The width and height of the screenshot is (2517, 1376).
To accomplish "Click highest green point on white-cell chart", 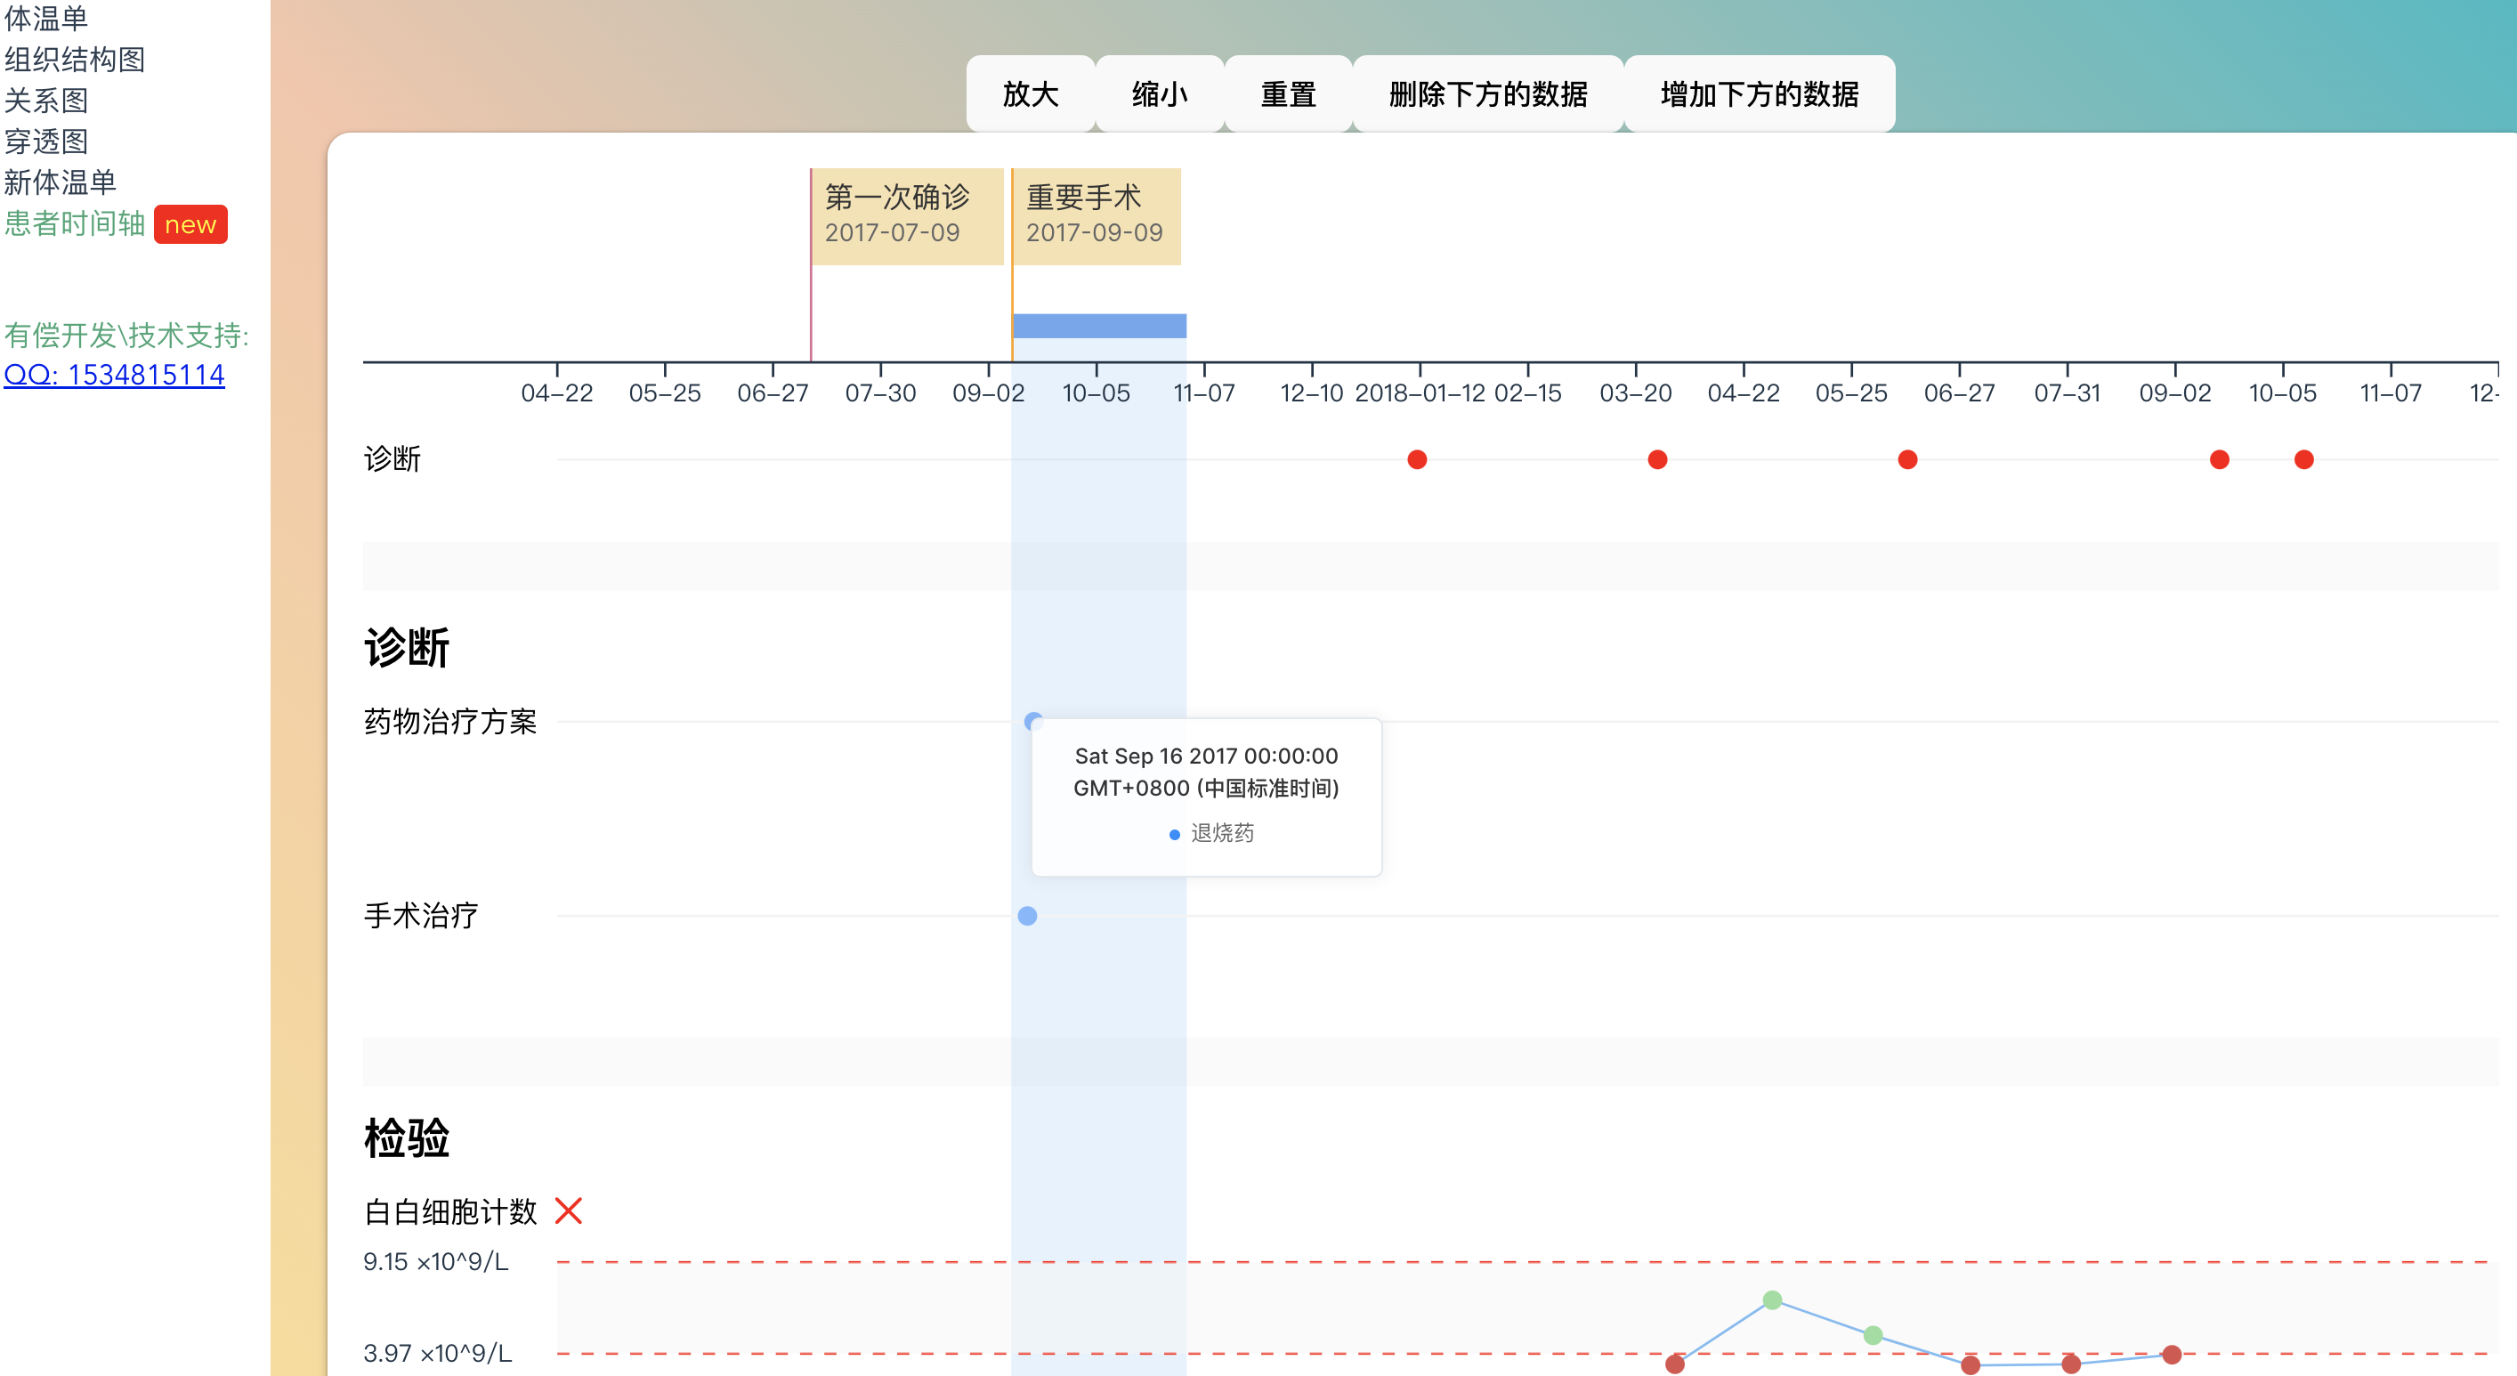I will click(x=1771, y=1299).
